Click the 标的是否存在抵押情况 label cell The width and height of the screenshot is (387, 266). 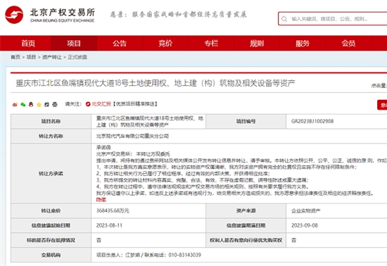coord(51,240)
